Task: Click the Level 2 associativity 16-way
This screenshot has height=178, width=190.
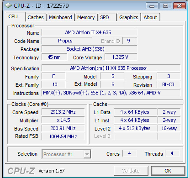Action: click(169, 128)
